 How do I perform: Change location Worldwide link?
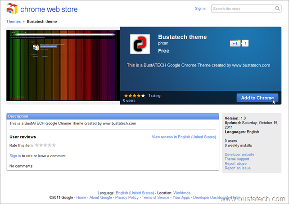(182, 193)
